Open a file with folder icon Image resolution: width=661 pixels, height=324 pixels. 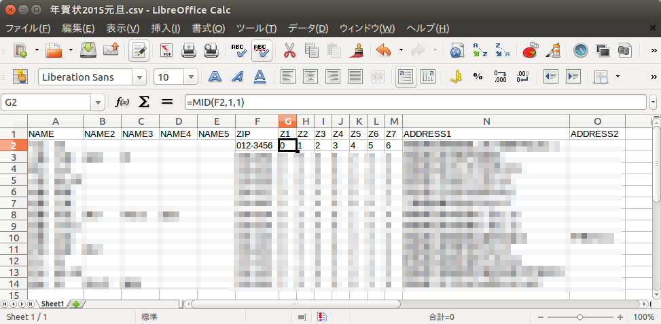(x=54, y=51)
